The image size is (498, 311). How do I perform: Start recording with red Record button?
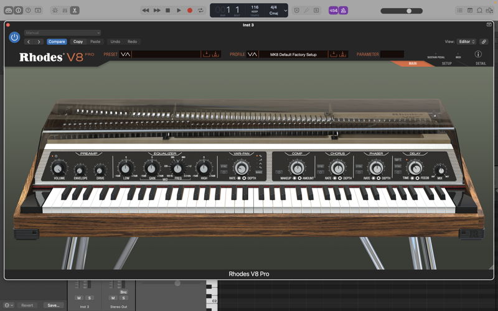190,11
